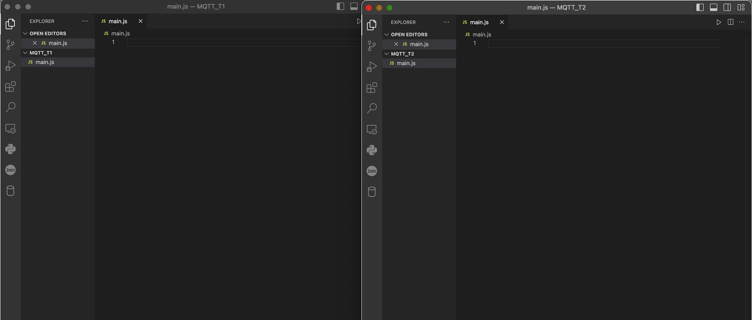Open Source Control in MQTT_T1 window
This screenshot has width=752, height=320.
coord(10,45)
